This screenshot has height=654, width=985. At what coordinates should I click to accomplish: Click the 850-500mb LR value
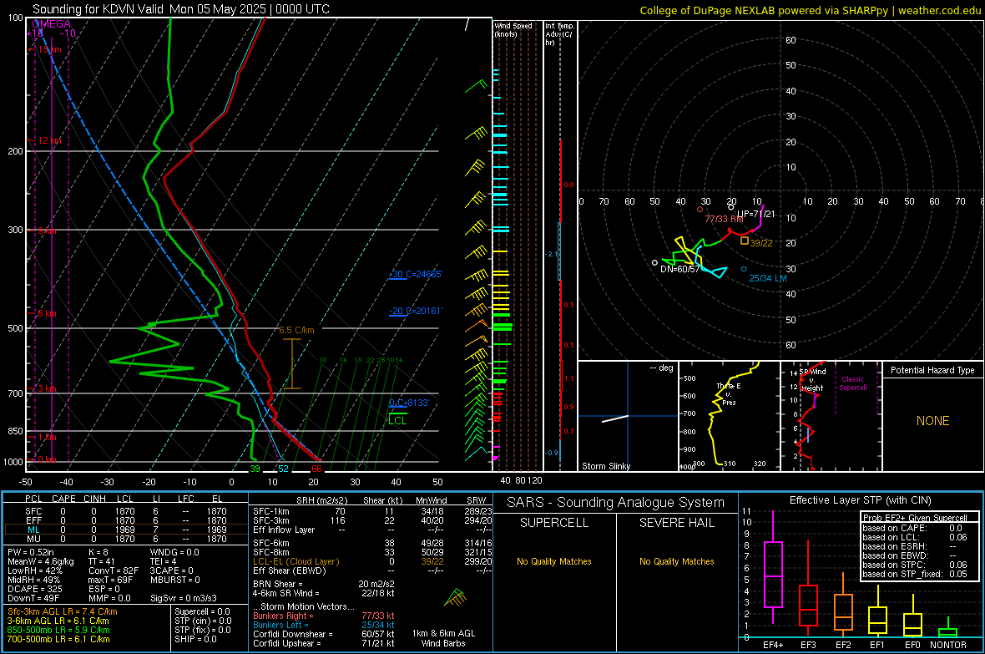pyautogui.click(x=58, y=630)
